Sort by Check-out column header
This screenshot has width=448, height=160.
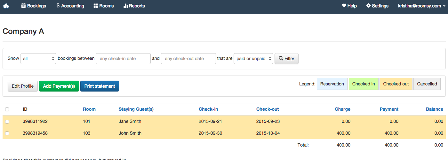point(268,109)
